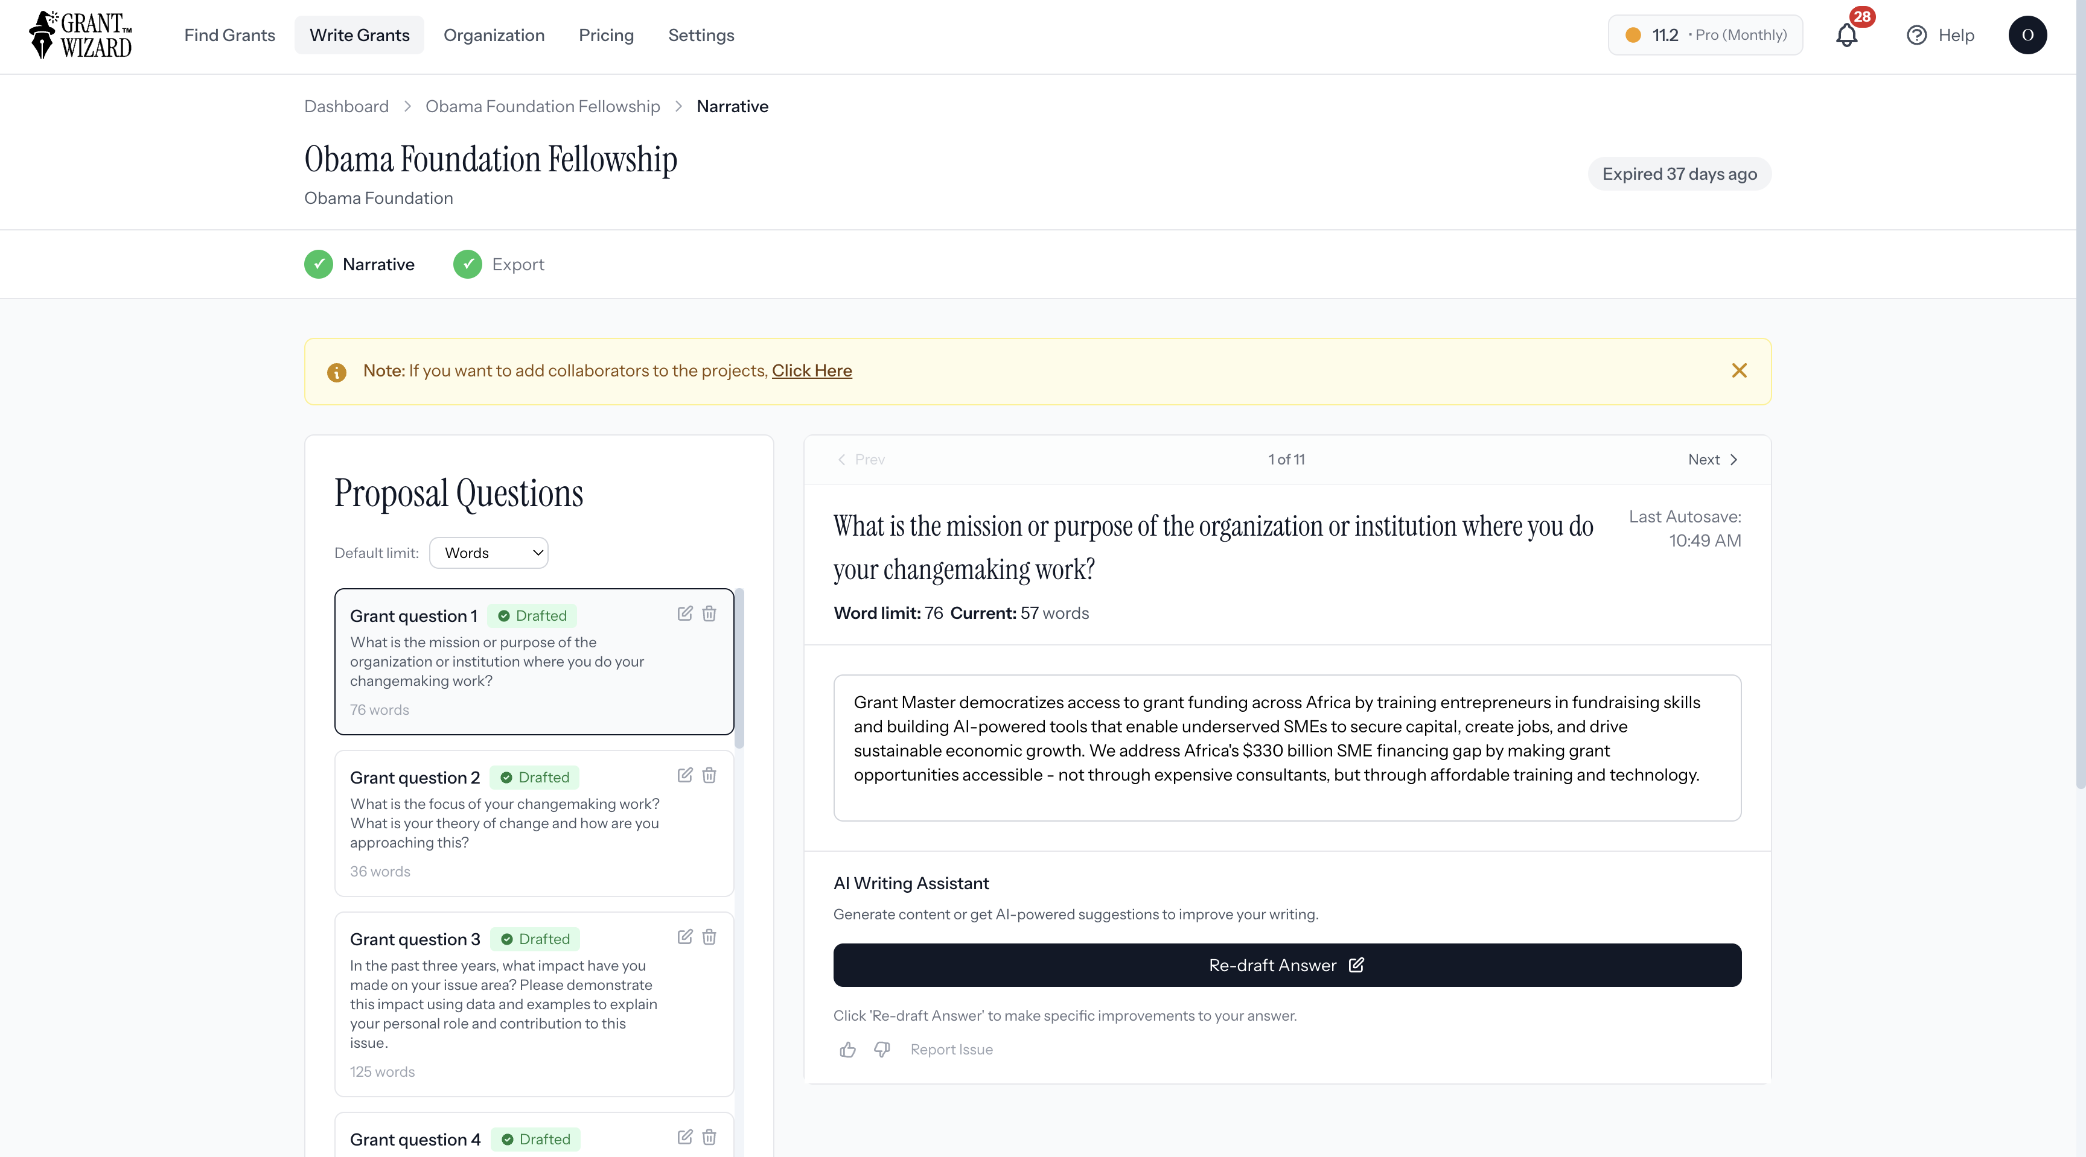Open credits balance Pro Monthly badge

(x=1705, y=35)
